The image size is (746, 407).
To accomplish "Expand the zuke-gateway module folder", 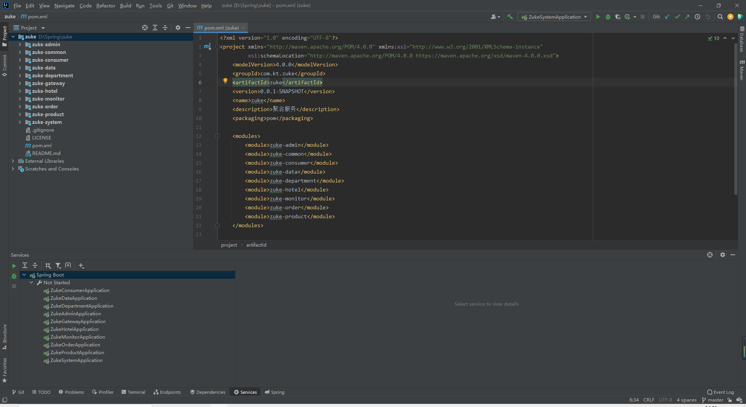I will (x=20, y=83).
